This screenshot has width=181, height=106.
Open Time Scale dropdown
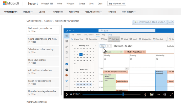pyautogui.click(x=159, y=39)
